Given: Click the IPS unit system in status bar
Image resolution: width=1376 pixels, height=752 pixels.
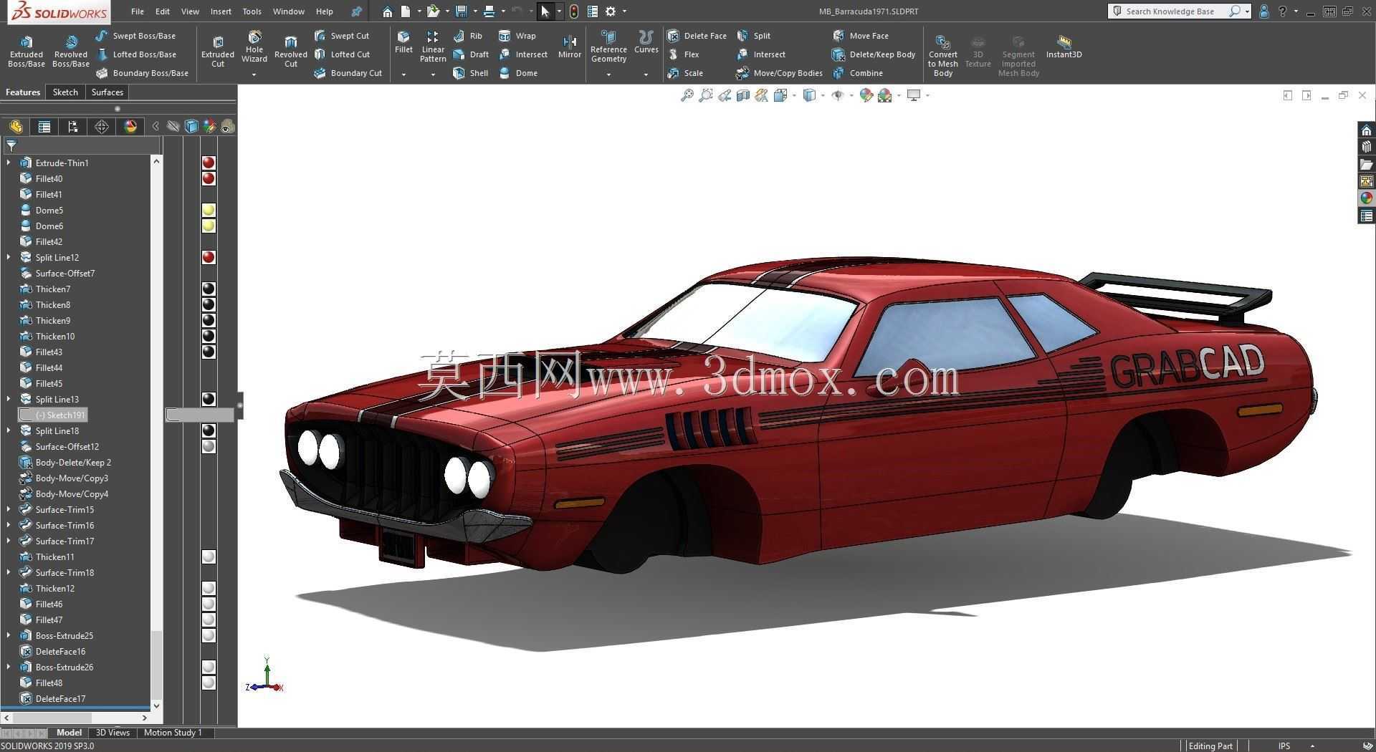Looking at the screenshot, I should point(1284,746).
